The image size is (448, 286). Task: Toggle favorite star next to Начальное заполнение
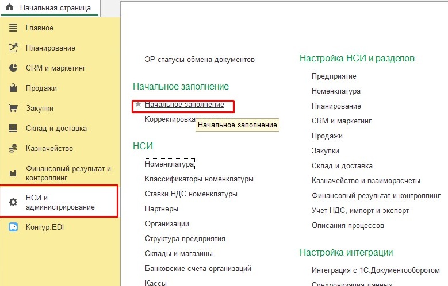[x=138, y=105]
